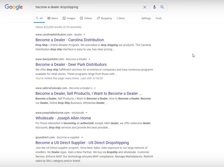
Task: Expand dropdown arrow beside carolinadistribution.com URL
Action: (84, 35)
